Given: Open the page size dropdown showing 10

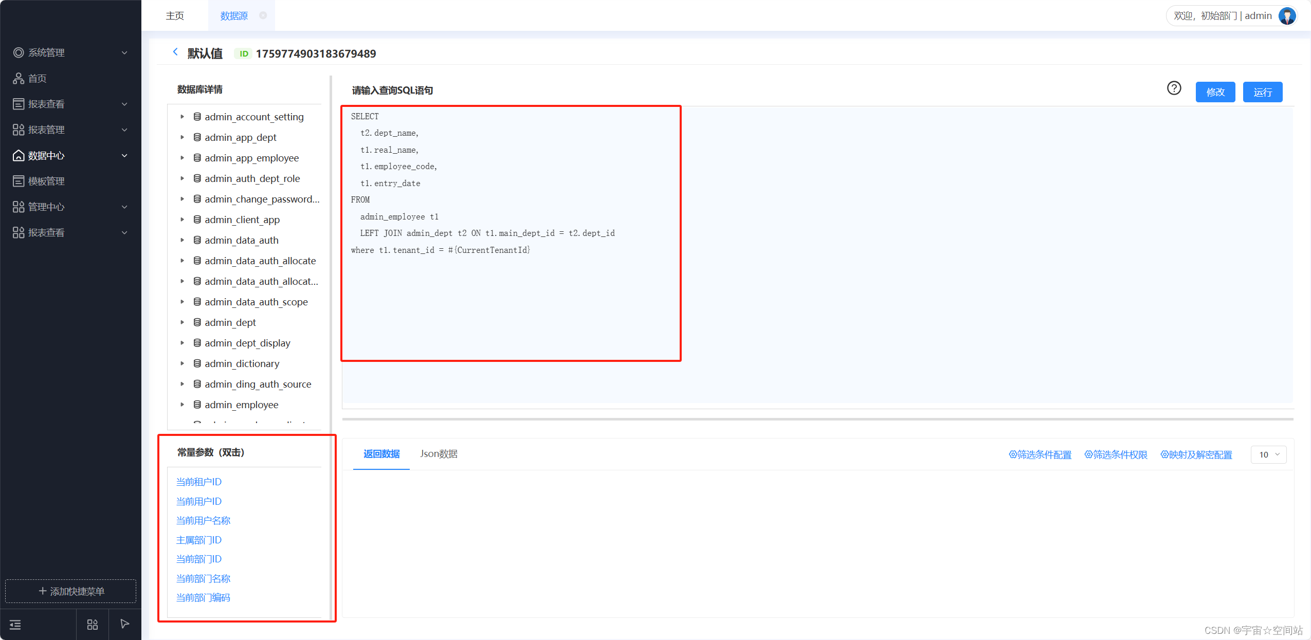Looking at the screenshot, I should (x=1268, y=454).
